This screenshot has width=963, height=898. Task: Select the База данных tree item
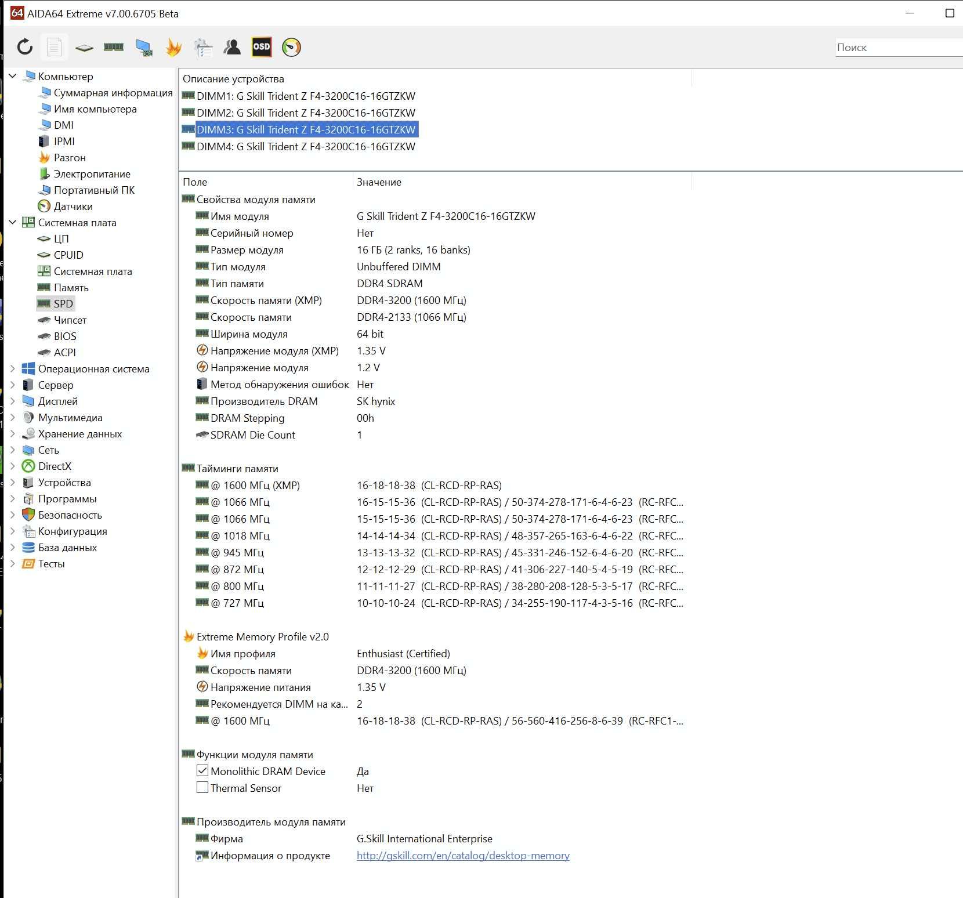[x=59, y=547]
